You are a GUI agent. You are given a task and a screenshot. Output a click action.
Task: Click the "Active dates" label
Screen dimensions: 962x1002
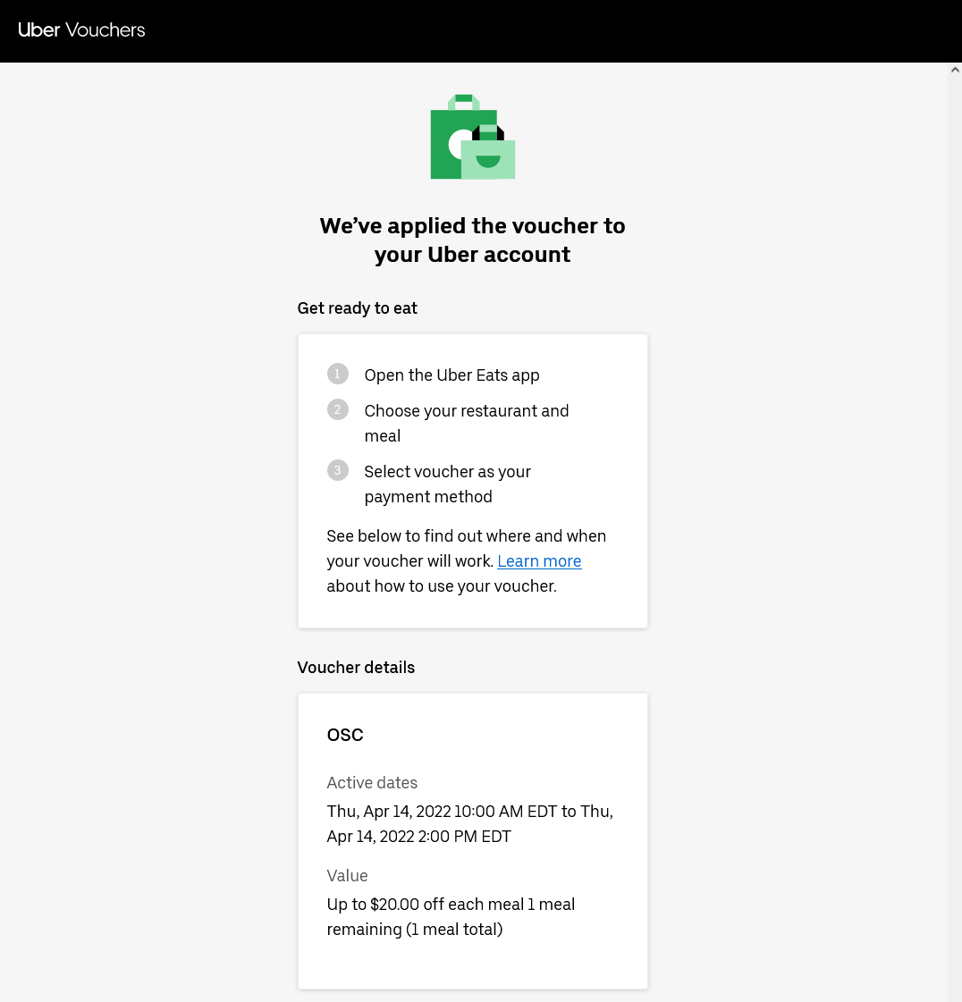pos(372,783)
